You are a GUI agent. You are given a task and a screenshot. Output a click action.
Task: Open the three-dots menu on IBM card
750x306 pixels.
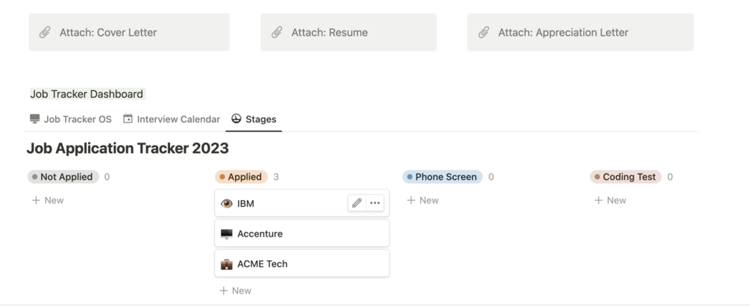pos(375,203)
